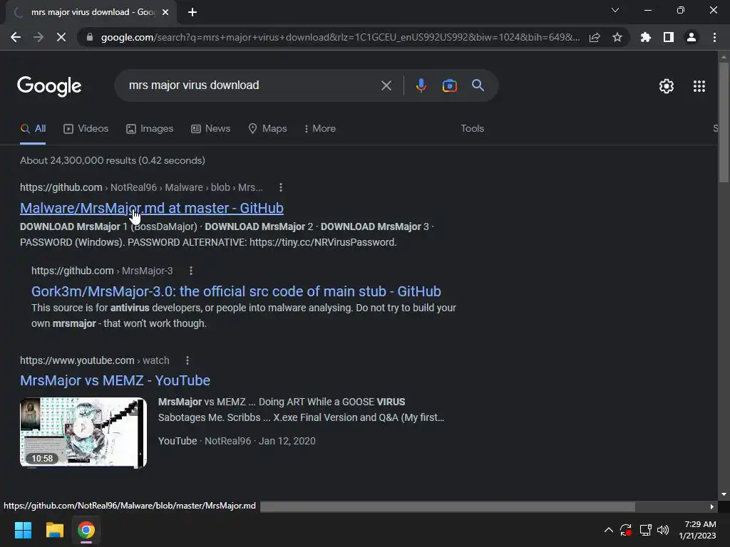Viewport: 730px width, 547px height.
Task: Open Chrome three-dot menu
Action: pyautogui.click(x=714, y=37)
